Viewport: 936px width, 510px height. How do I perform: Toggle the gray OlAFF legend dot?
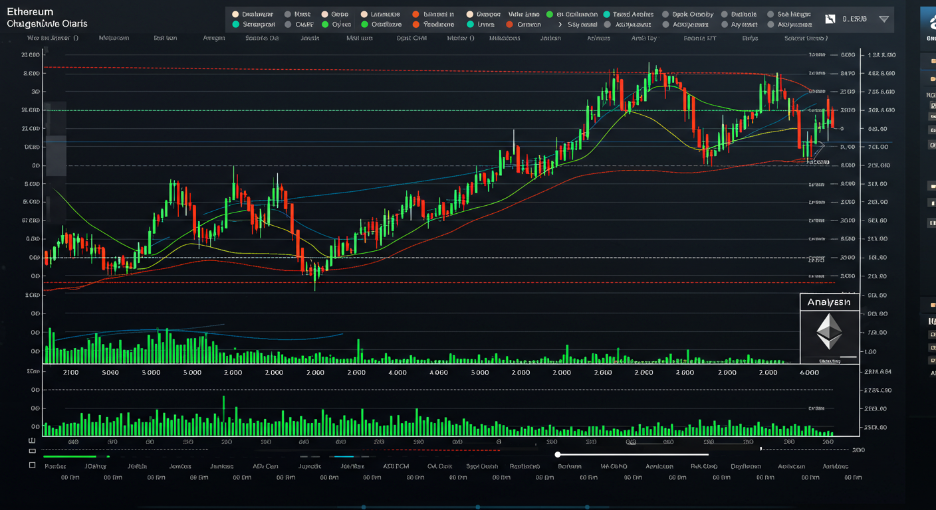point(289,25)
